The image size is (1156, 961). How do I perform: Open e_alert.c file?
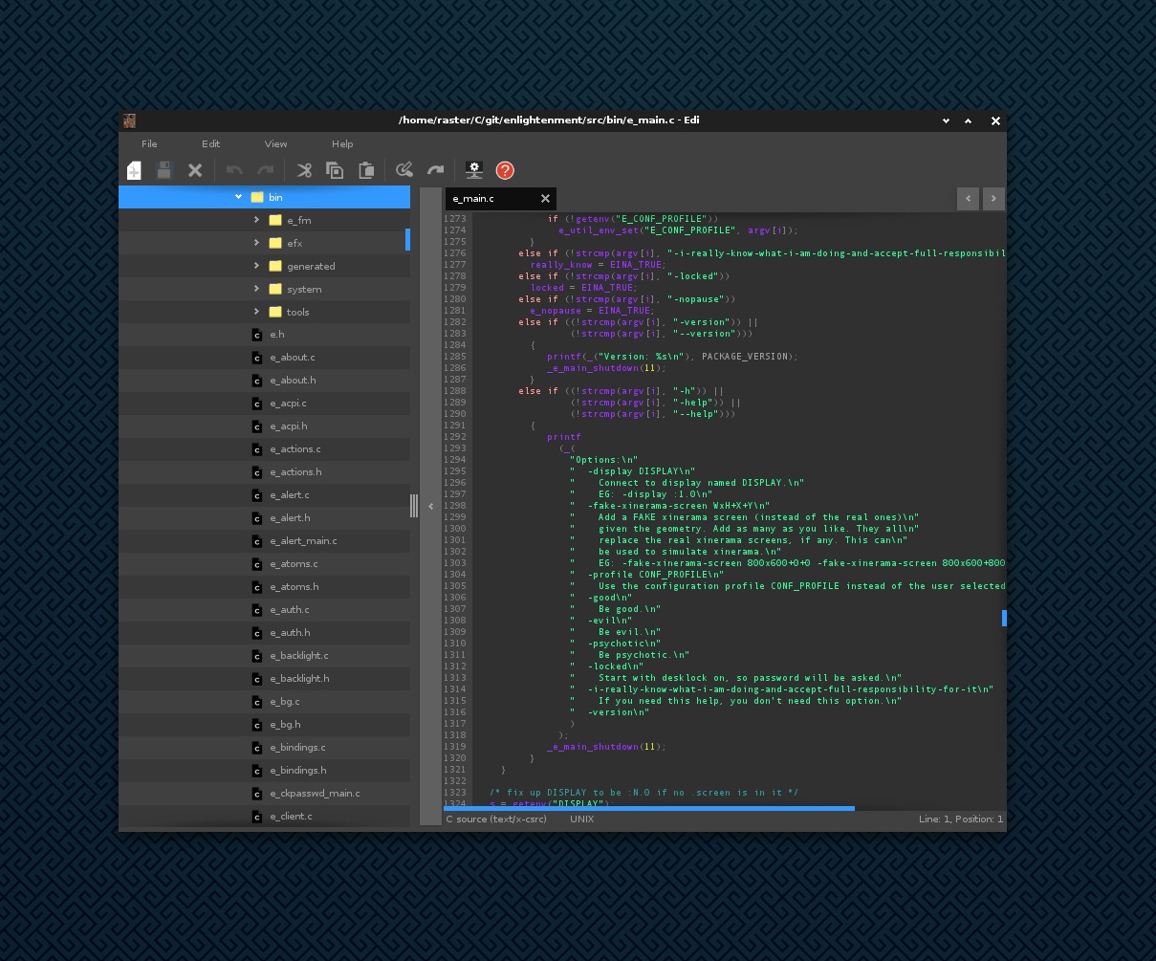pyautogui.click(x=264, y=495)
